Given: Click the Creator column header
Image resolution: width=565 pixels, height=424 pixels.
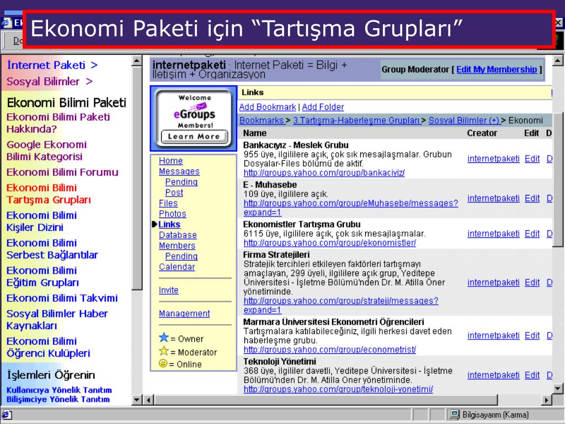Looking at the screenshot, I should [482, 134].
